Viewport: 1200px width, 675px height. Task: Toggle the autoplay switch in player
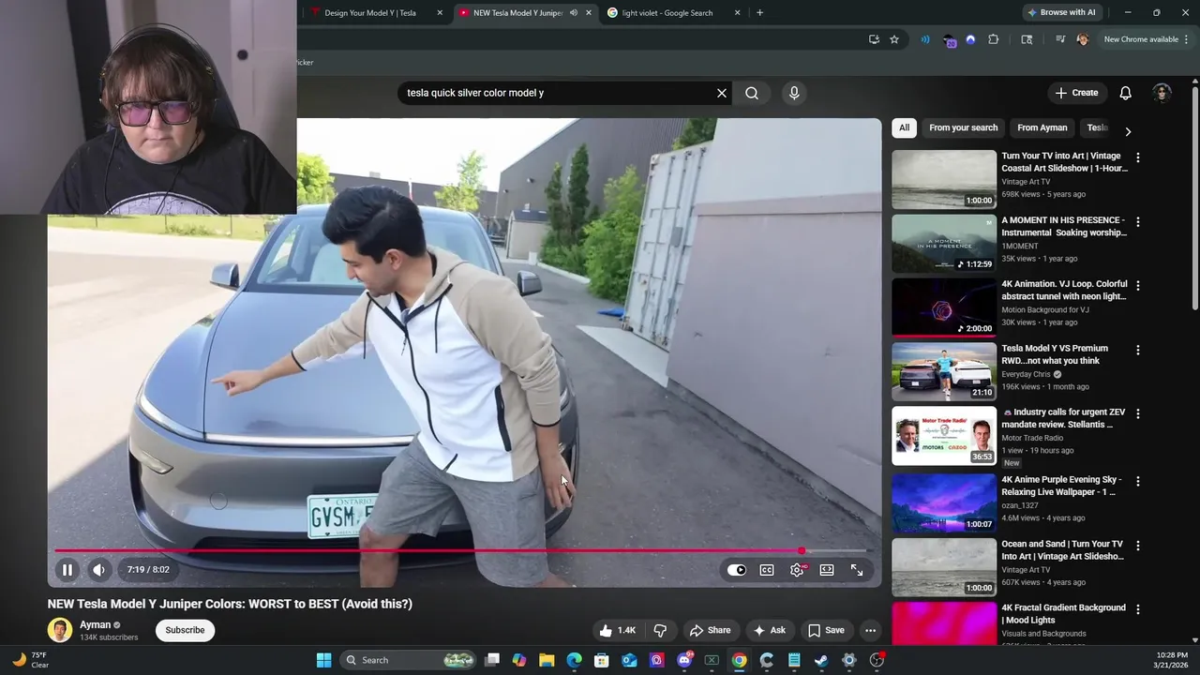737,570
